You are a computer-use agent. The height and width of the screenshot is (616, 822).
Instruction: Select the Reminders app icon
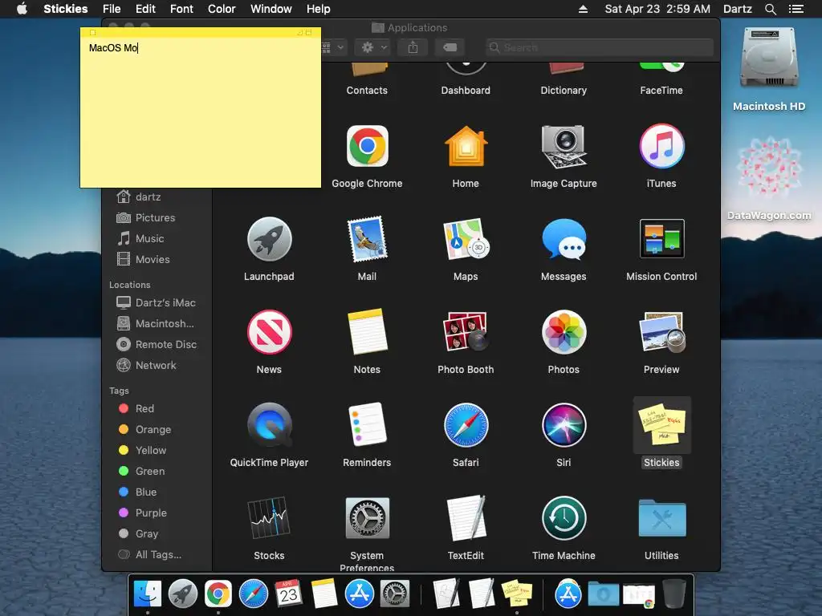coord(367,425)
